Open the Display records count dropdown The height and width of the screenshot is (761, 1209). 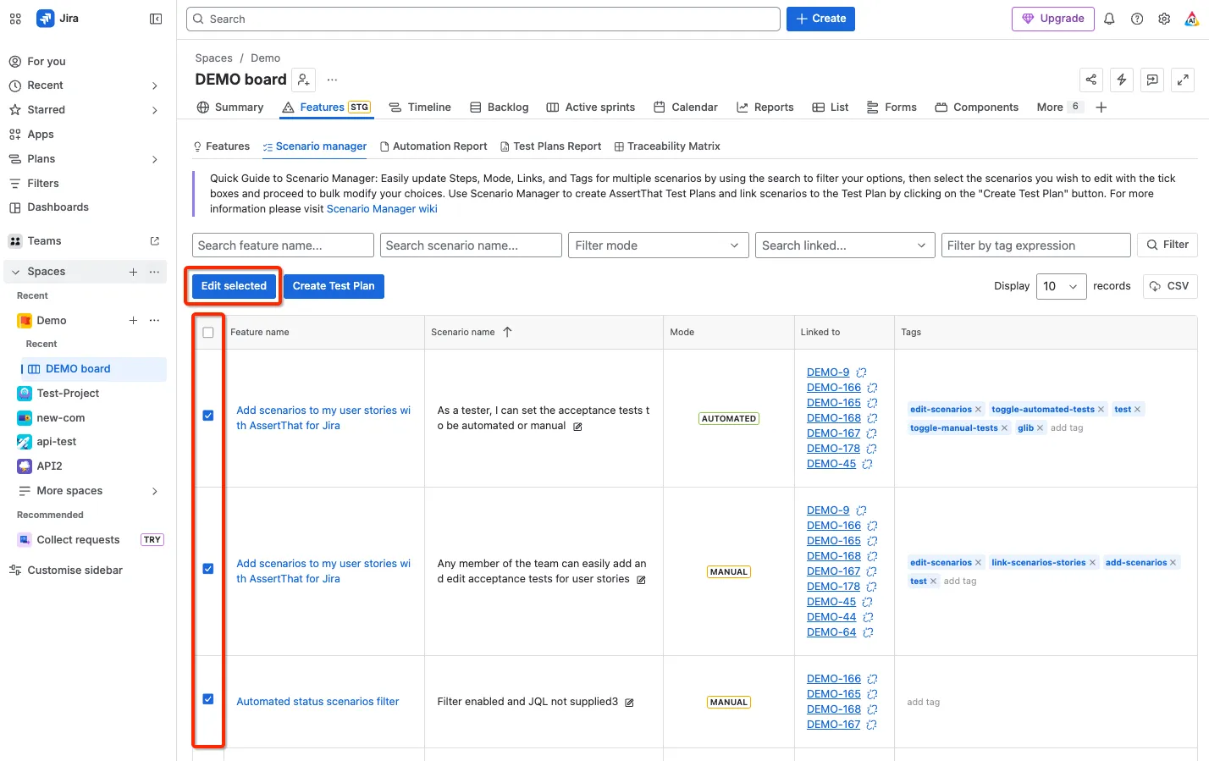coord(1061,286)
